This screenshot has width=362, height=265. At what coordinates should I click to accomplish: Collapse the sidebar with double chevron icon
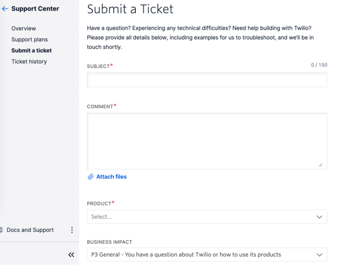(71, 255)
